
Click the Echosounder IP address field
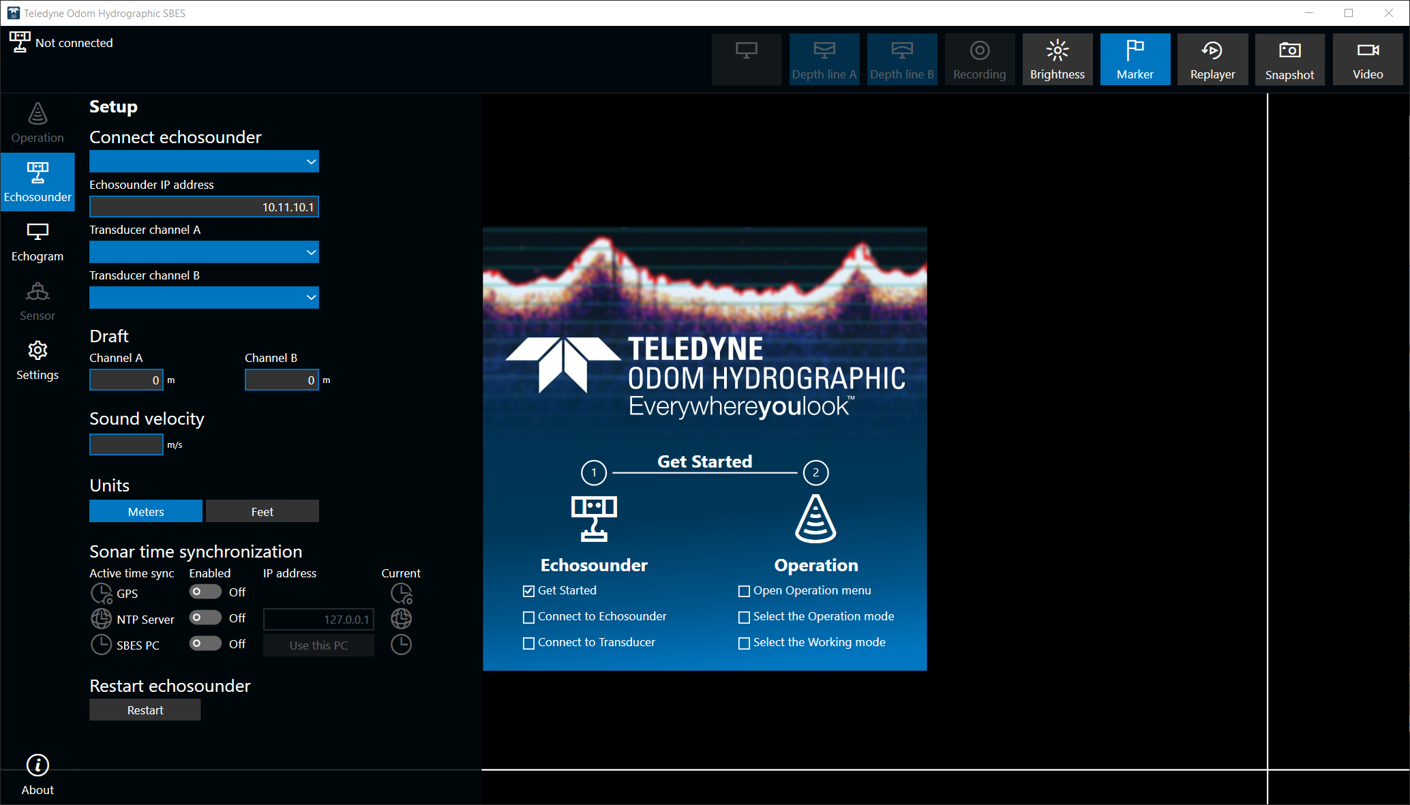pos(204,207)
